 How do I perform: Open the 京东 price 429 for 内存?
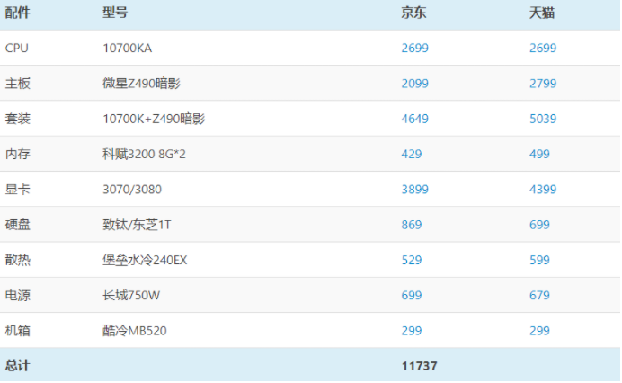click(x=412, y=154)
